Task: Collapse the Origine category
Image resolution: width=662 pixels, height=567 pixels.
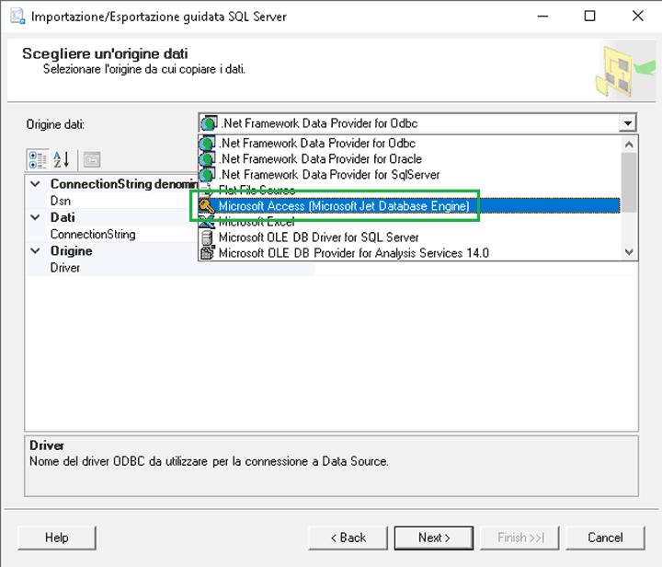Action: tap(36, 250)
